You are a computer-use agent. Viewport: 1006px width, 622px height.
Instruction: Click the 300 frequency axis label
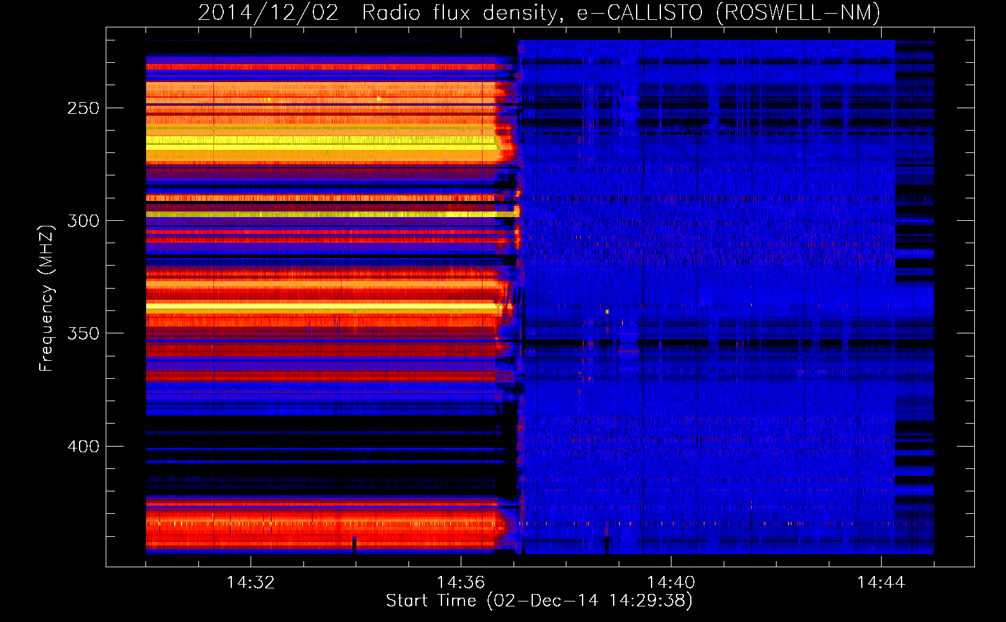point(83,221)
